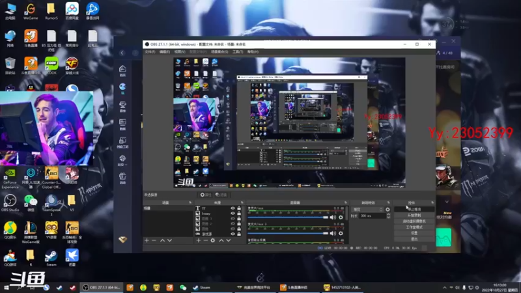
Task: Expand chevron in background window right panel
Action: coord(447,202)
